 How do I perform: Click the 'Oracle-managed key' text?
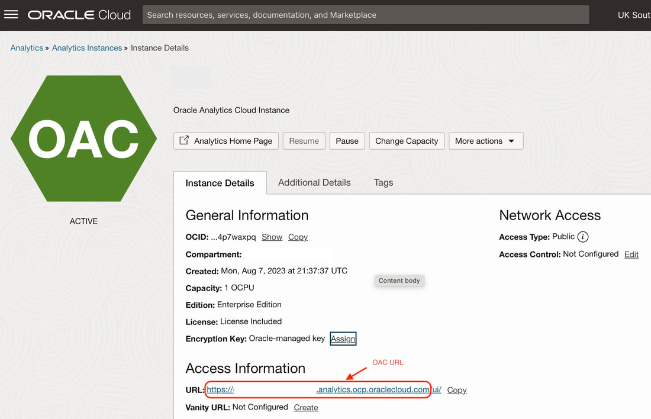click(287, 338)
